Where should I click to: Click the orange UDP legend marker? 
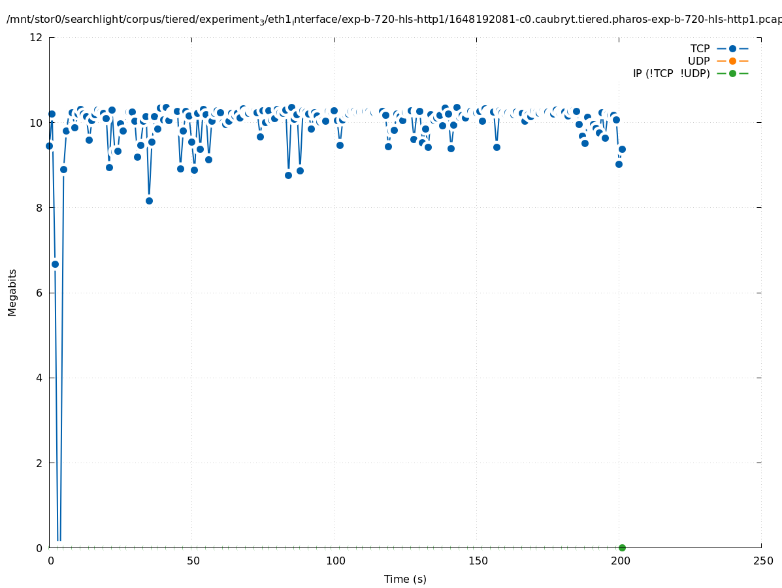point(732,61)
